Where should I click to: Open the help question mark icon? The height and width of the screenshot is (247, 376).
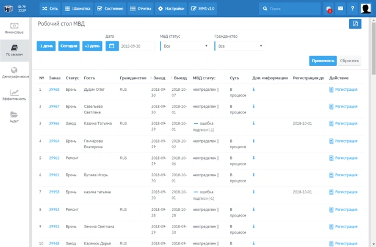click(352, 9)
